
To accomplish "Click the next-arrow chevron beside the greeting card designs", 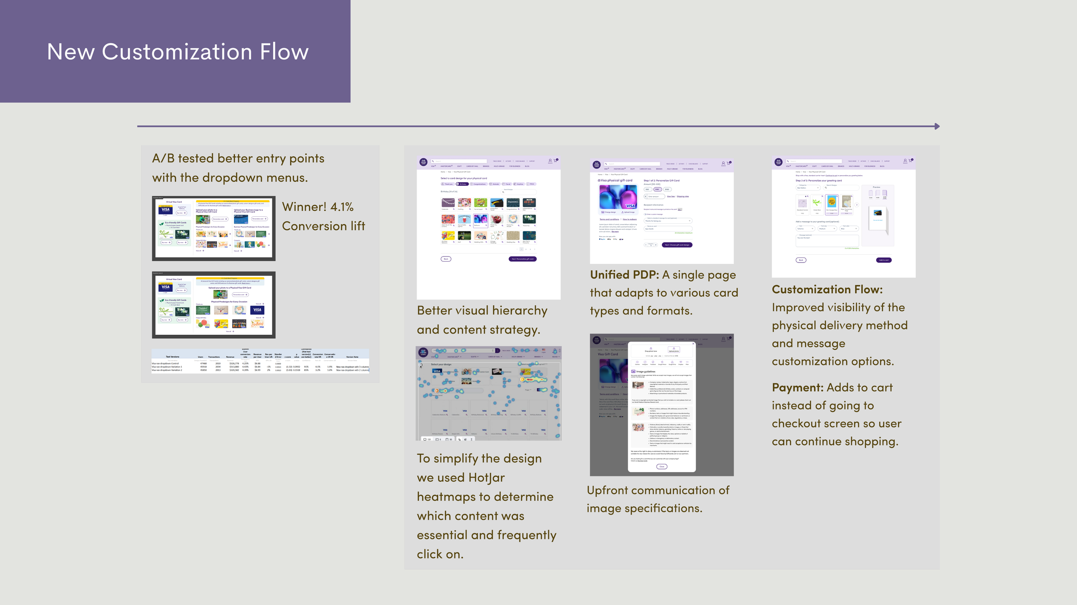I will tap(856, 205).
